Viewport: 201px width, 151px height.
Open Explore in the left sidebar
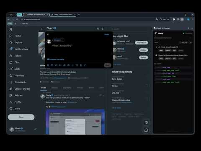(16, 42)
